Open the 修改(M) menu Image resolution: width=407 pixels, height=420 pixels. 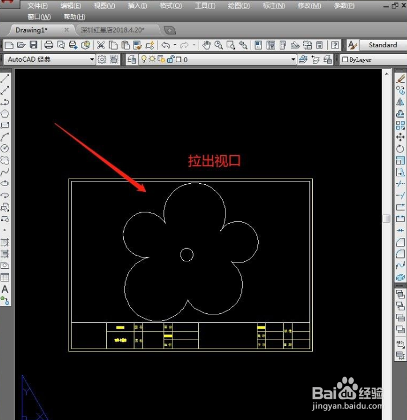(x=309, y=6)
